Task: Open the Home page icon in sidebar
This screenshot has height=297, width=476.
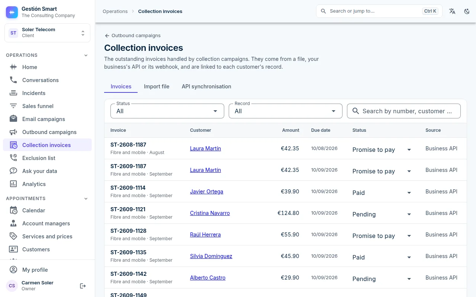Action: 13,67
